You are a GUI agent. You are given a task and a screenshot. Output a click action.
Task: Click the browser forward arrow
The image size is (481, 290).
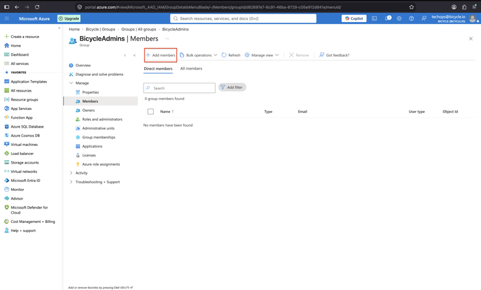pyautogui.click(x=27, y=7)
